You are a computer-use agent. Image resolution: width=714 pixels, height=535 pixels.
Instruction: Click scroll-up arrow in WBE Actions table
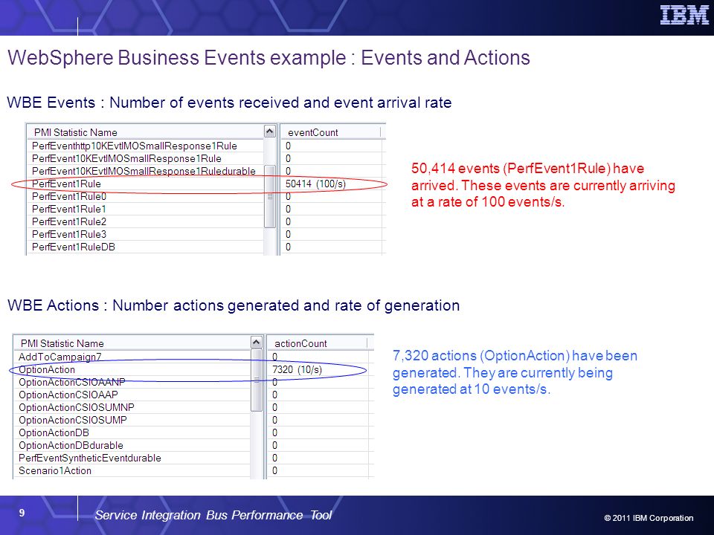click(x=257, y=343)
